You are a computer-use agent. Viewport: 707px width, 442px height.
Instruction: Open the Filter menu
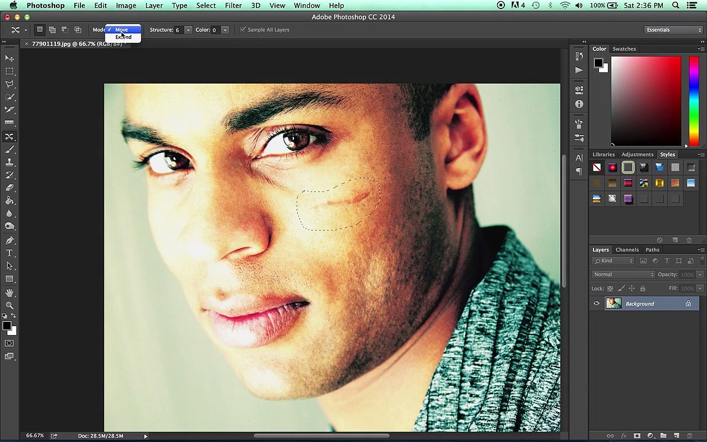[233, 6]
